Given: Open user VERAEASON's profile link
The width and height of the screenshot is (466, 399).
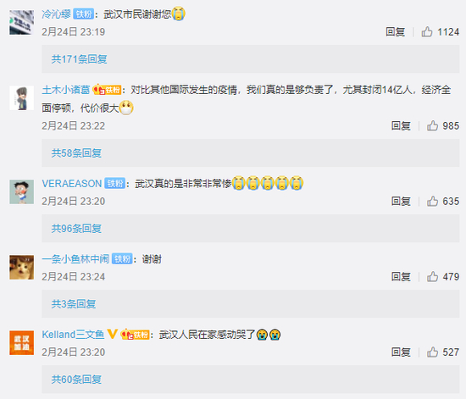Looking at the screenshot, I should click(72, 184).
